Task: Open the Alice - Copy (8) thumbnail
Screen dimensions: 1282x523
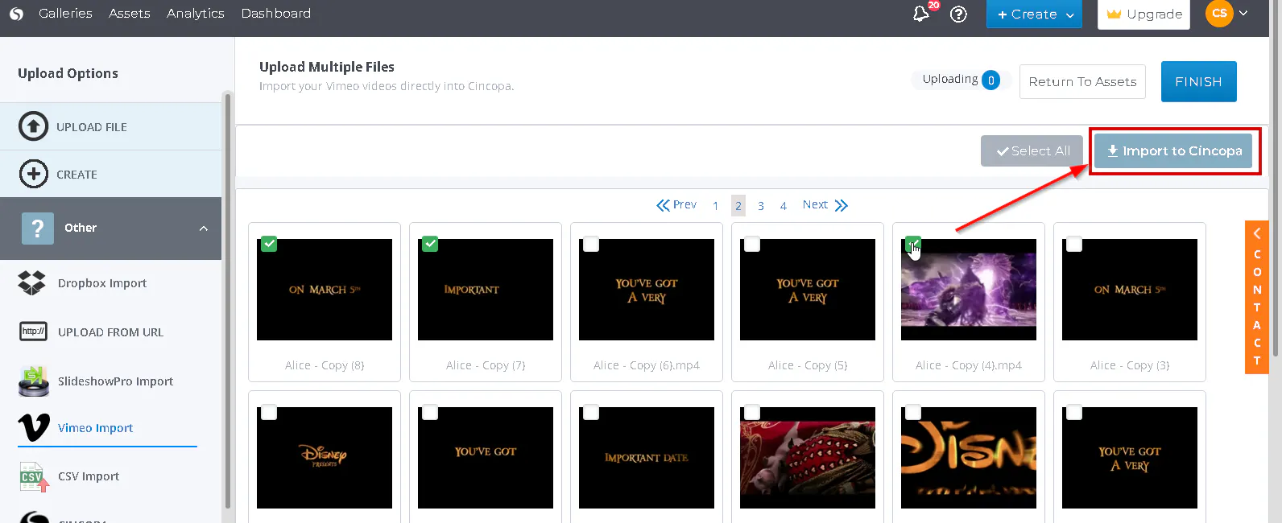Action: (325, 290)
